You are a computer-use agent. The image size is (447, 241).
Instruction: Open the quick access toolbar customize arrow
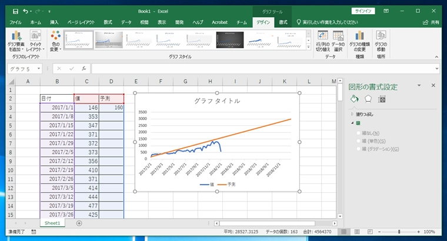click(x=49, y=11)
